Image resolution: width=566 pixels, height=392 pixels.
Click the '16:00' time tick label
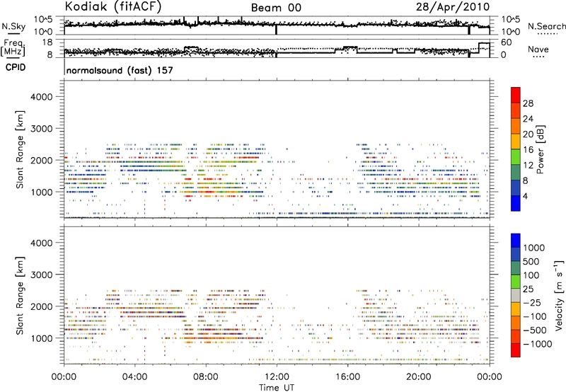pos(347,377)
